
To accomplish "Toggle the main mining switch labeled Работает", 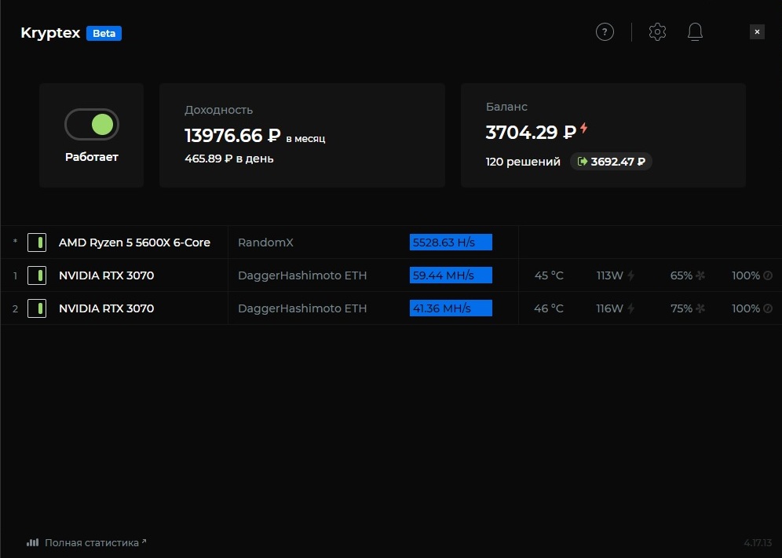I will coord(92,124).
